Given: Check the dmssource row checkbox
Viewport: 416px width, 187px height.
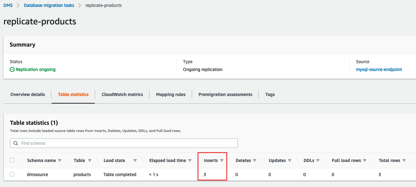Looking at the screenshot, I should 12,174.
